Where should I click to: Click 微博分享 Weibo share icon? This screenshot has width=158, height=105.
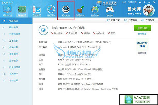(x=108, y=20)
